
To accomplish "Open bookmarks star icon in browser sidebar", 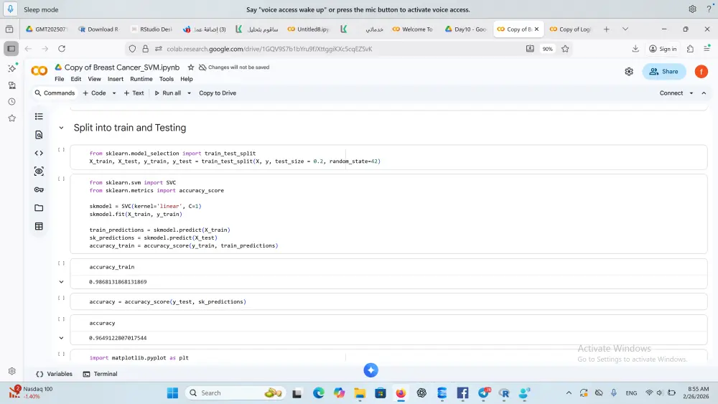I will click(x=12, y=118).
